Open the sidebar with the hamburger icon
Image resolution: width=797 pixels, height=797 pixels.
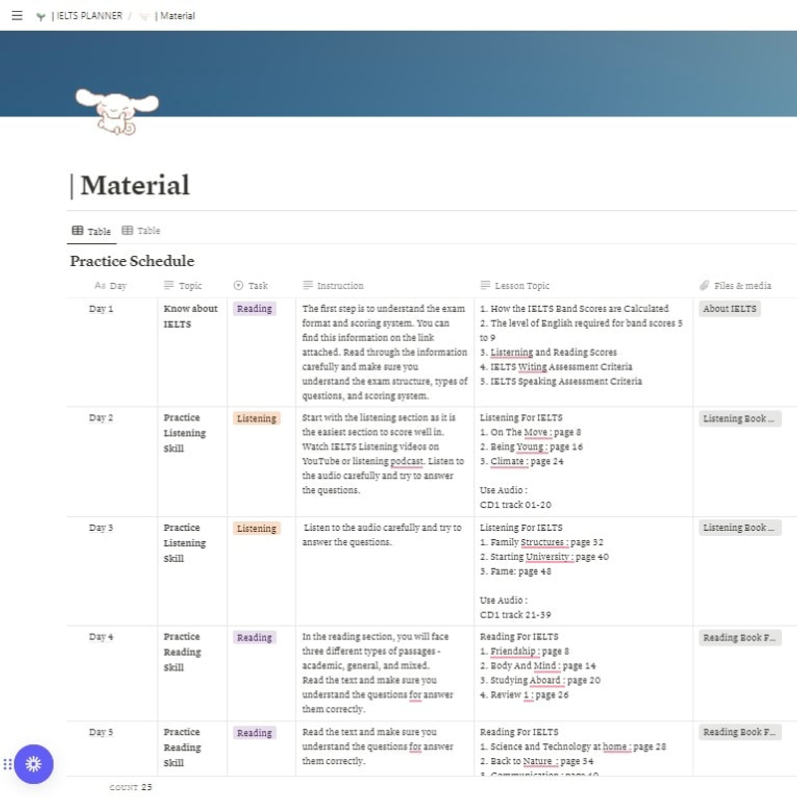(x=16, y=15)
